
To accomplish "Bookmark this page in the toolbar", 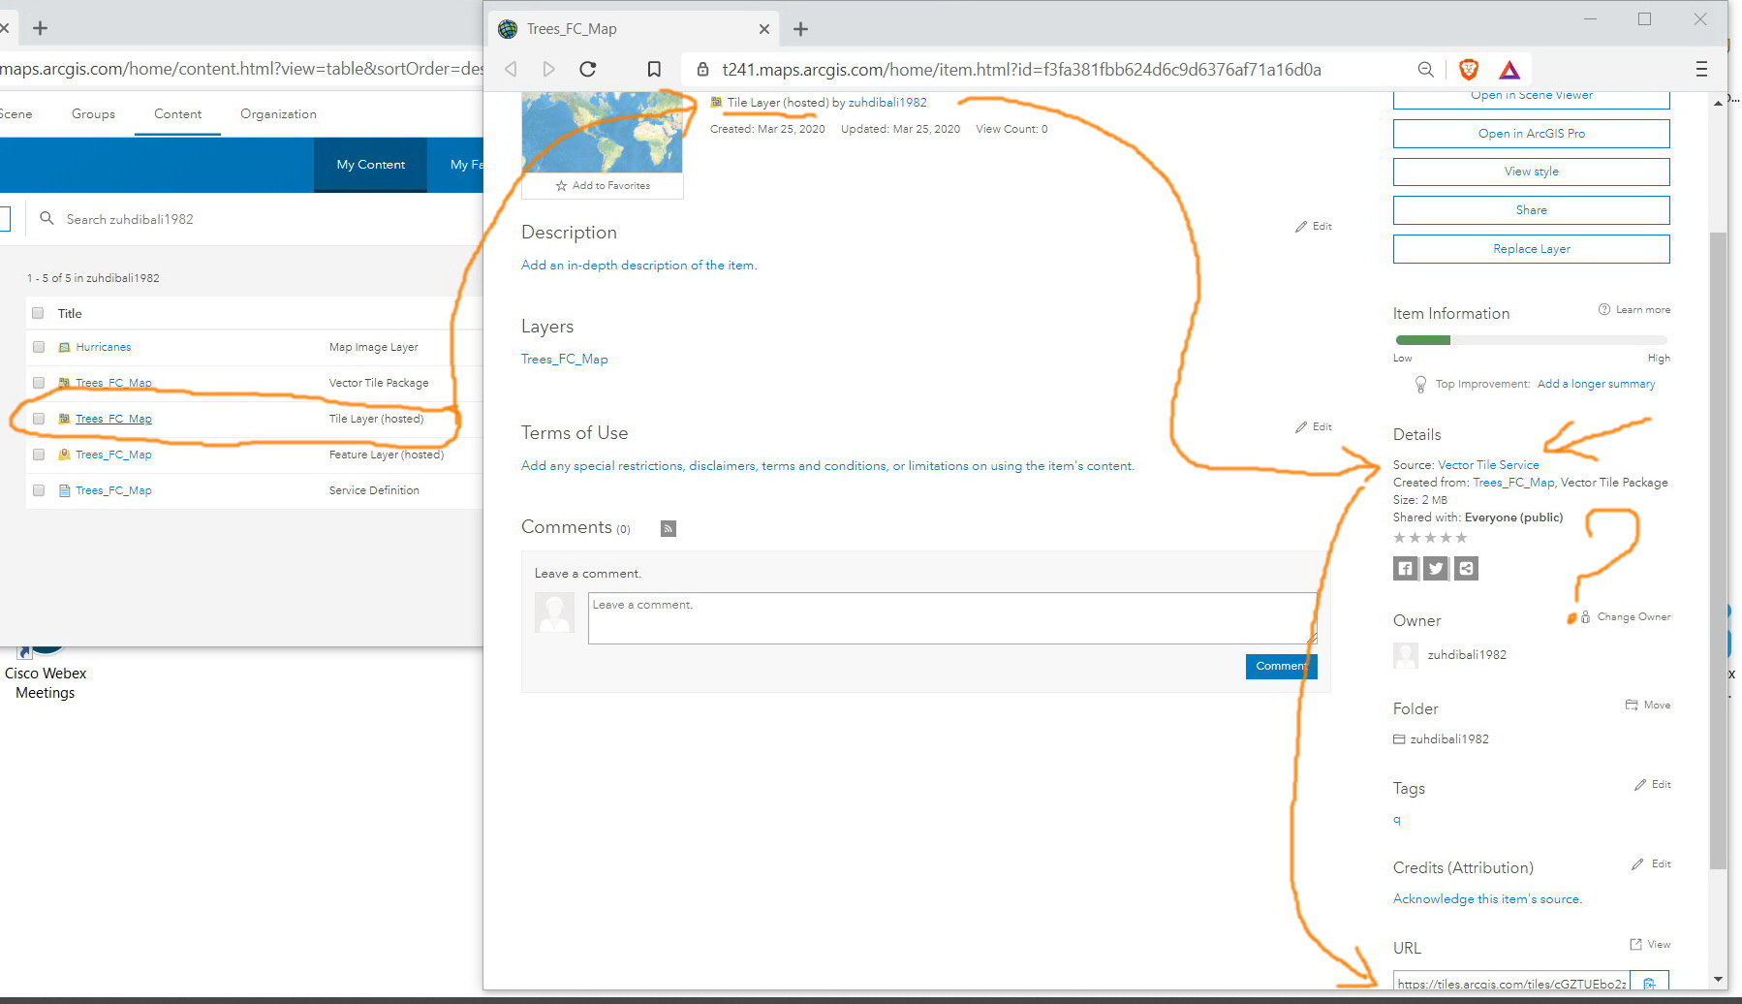I will click(x=654, y=69).
